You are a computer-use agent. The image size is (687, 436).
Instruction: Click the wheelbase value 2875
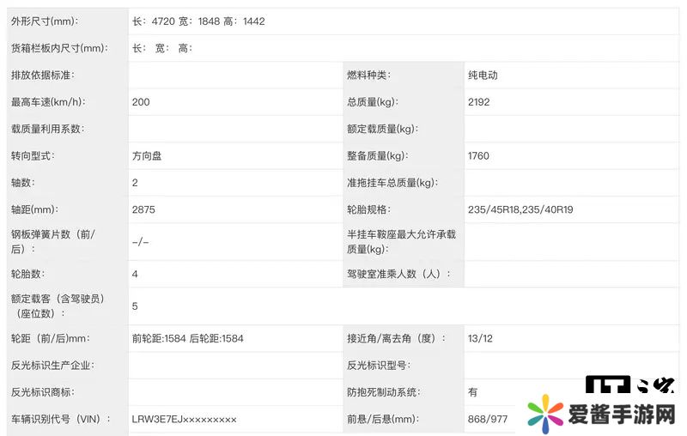point(143,209)
